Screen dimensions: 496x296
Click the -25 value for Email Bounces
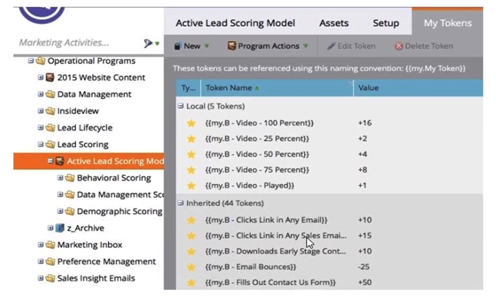(364, 267)
